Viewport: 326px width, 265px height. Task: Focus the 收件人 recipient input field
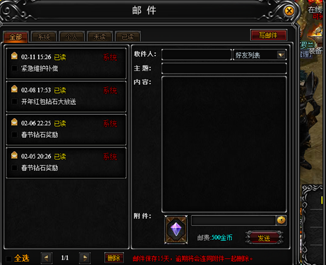click(197, 55)
